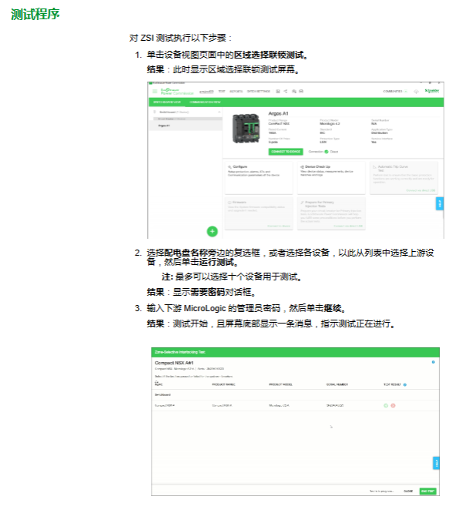Viewport: 469px width, 513px height.
Task: Click the save project icon in toolbar
Action: click(x=278, y=92)
